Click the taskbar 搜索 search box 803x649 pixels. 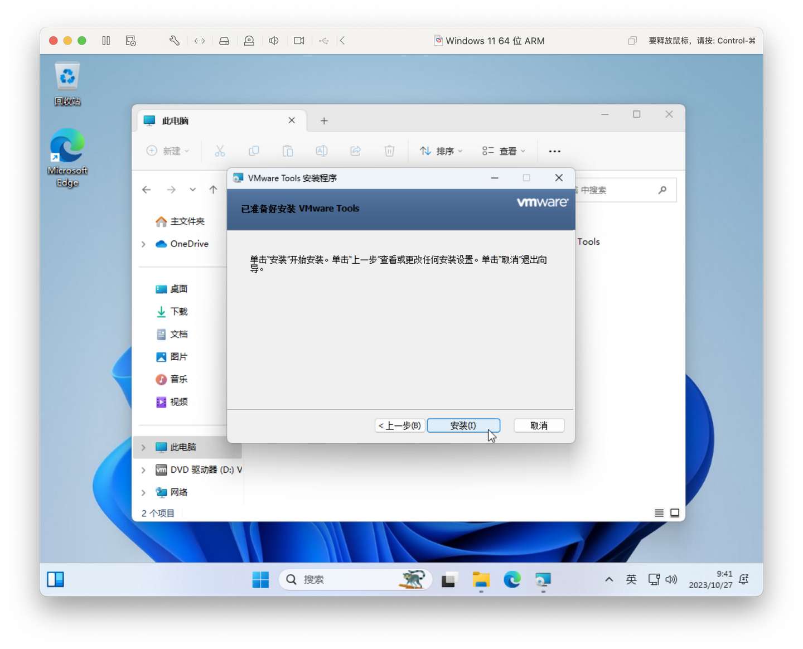point(355,580)
